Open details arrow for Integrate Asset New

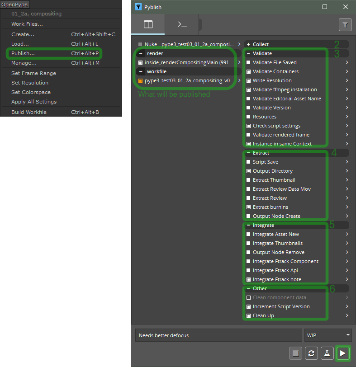click(347, 234)
